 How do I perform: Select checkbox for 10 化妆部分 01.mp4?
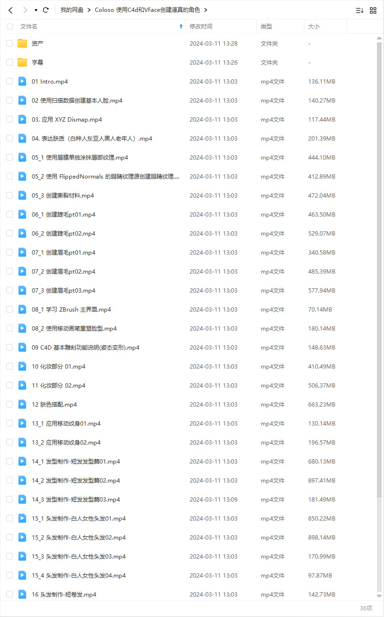click(x=9, y=367)
